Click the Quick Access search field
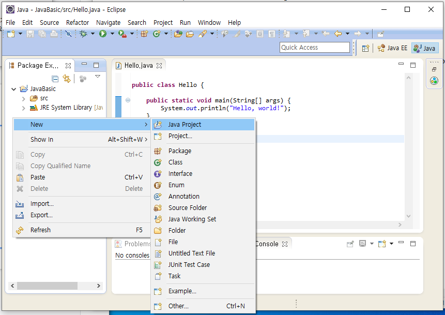445x315 pixels. [x=314, y=48]
